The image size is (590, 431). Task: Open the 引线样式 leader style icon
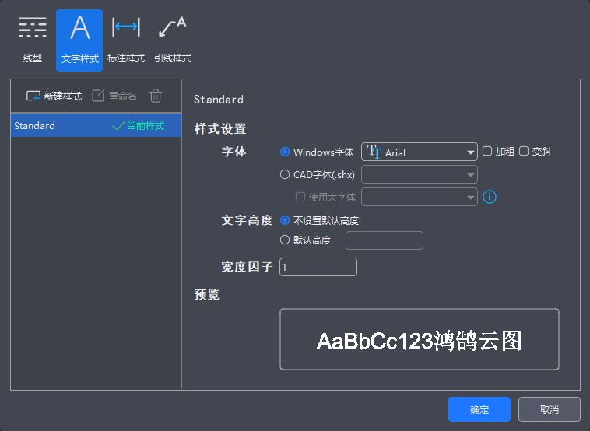(172, 28)
